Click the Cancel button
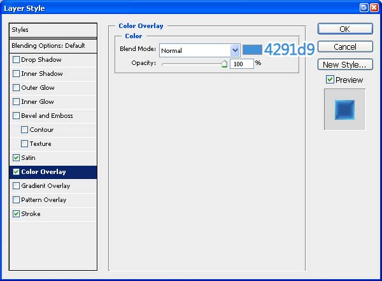Screen dimensions: 382x281 pos(345,47)
